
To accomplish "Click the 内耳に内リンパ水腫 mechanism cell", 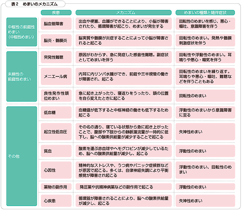I will pyautogui.click(x=124, y=76).
